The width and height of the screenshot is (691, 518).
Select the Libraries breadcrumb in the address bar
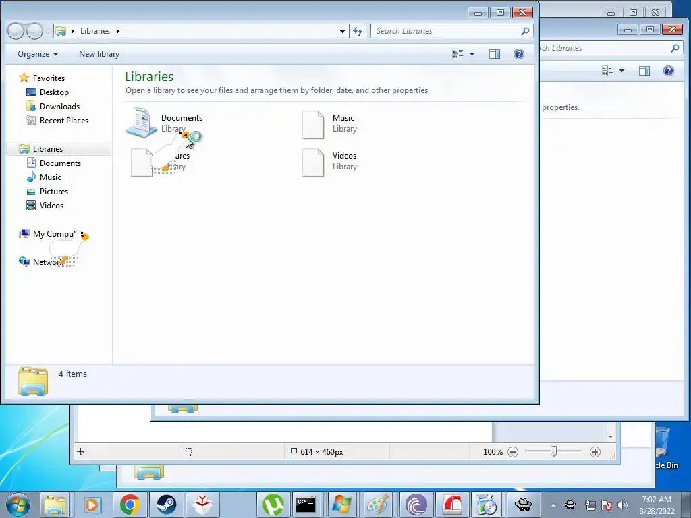94,31
